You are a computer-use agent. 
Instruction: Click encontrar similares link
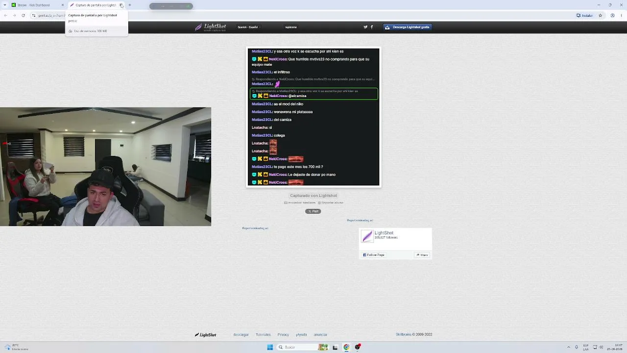tap(300, 202)
